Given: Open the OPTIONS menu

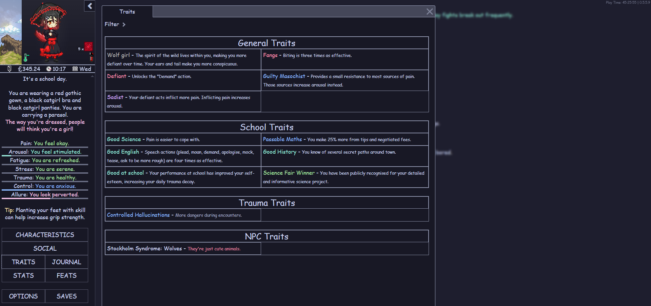Looking at the screenshot, I should pos(23,296).
